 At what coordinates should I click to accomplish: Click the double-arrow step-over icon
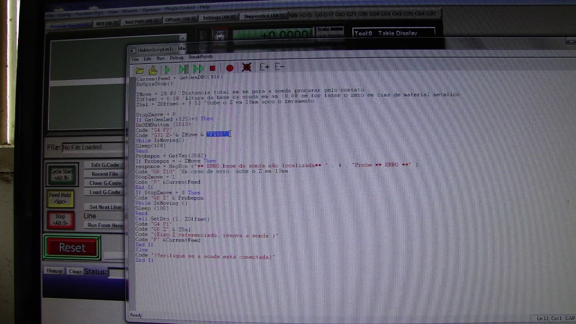pyautogui.click(x=198, y=69)
